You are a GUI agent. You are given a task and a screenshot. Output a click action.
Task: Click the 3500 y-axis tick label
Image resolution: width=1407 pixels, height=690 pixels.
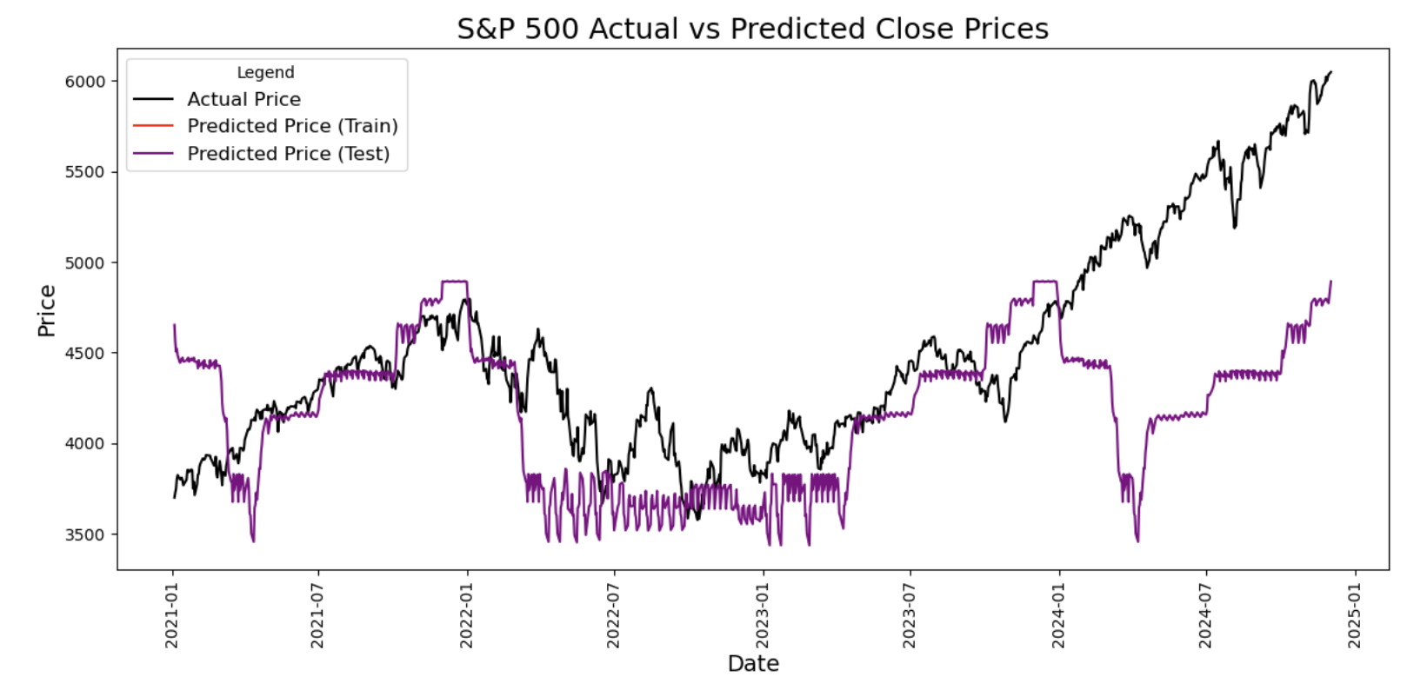click(x=84, y=534)
